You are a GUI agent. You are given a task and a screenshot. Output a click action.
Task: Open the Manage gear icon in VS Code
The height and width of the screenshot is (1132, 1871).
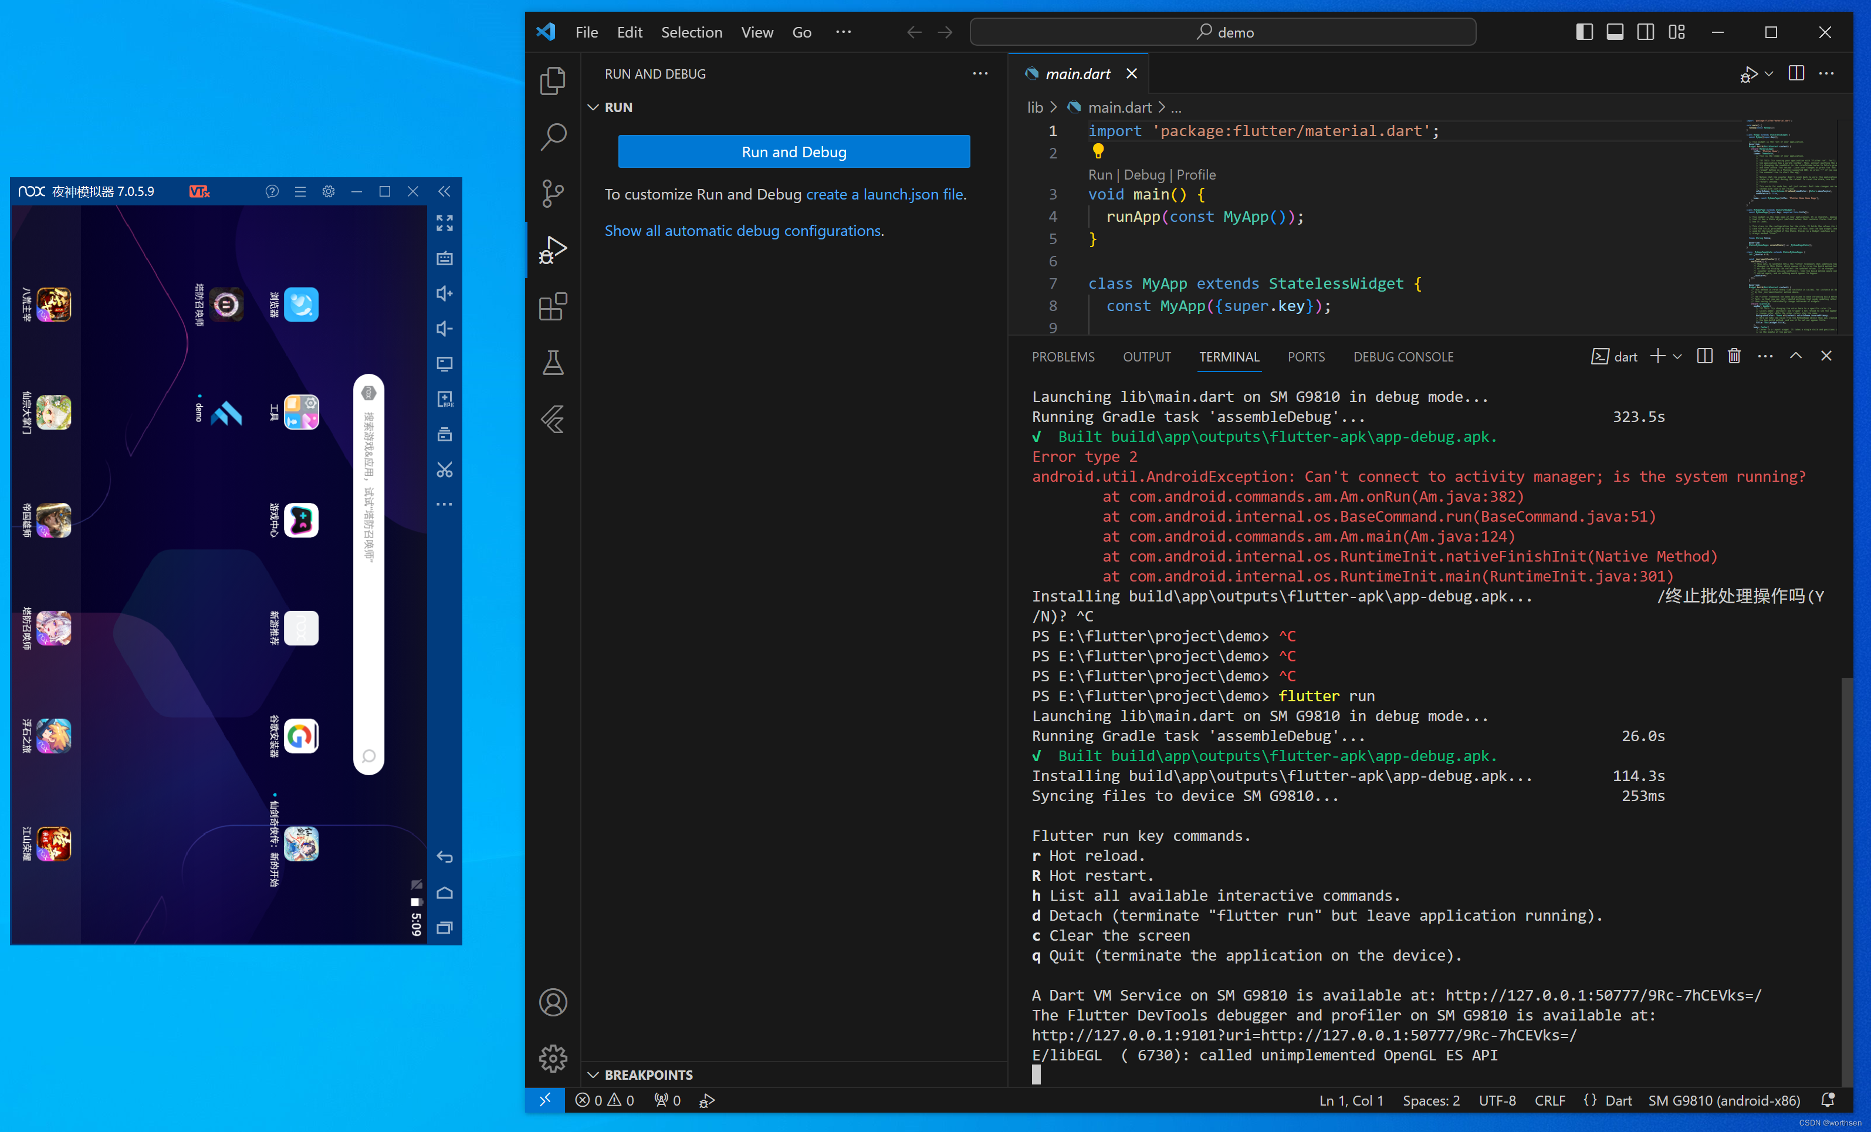[553, 1058]
